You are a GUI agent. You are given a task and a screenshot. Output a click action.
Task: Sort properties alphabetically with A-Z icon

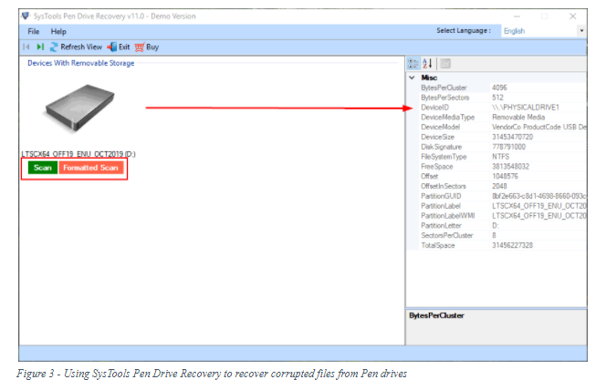[427, 64]
